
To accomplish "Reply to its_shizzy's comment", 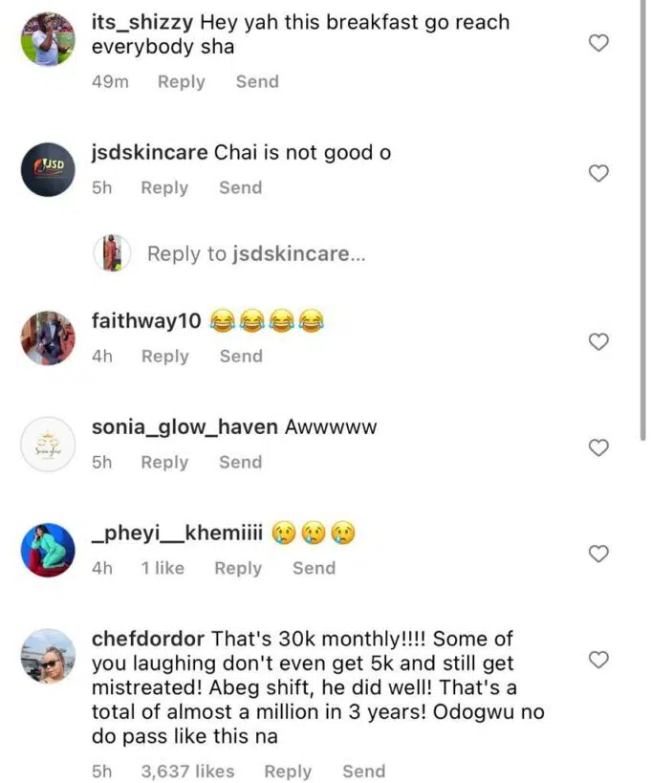I will [x=182, y=82].
